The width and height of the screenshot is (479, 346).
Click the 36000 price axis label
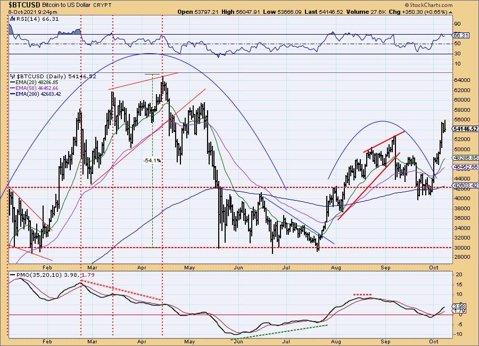click(462, 218)
